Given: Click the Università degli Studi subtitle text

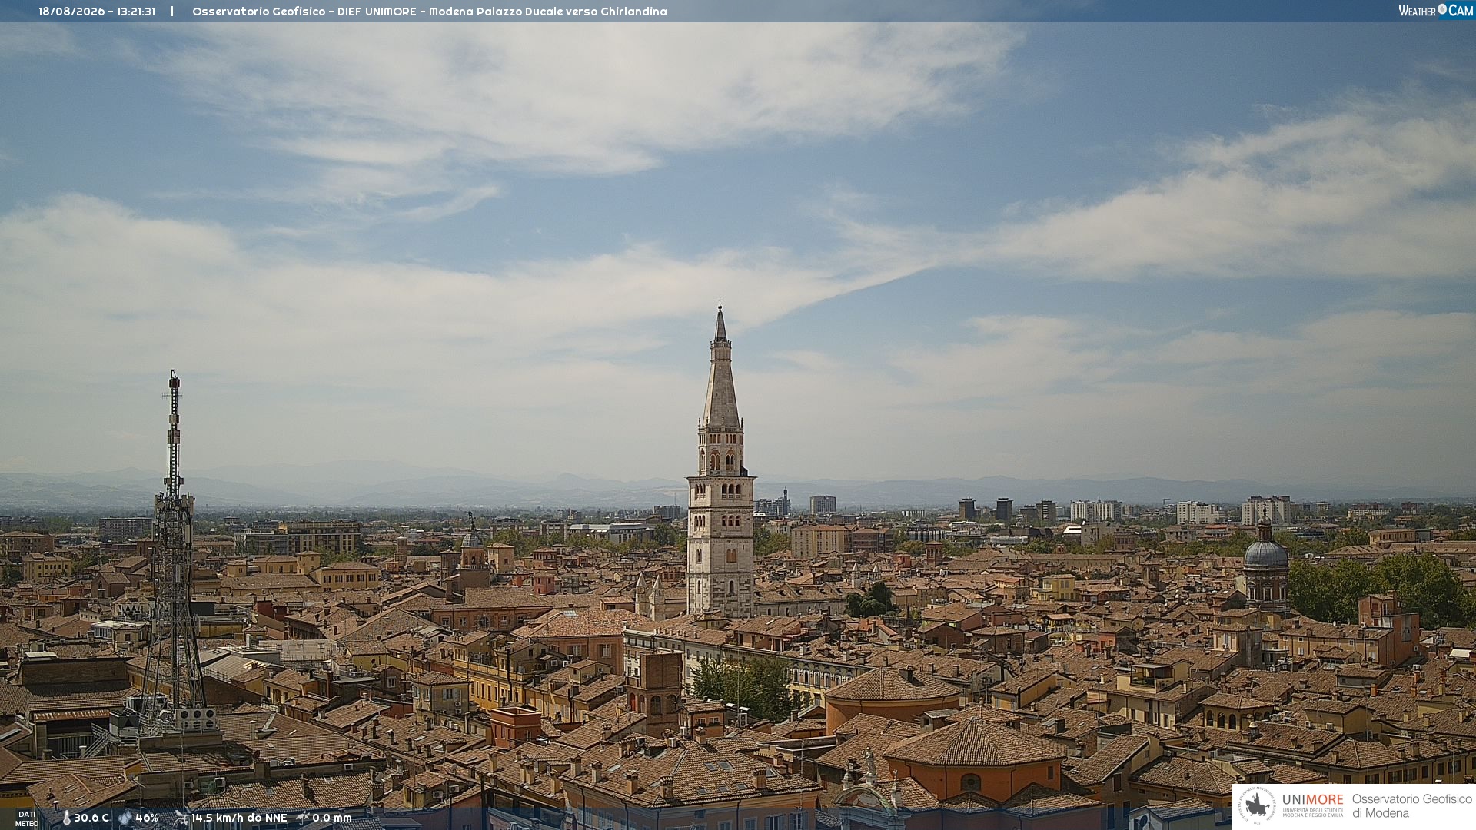Looking at the screenshot, I should click(1312, 812).
